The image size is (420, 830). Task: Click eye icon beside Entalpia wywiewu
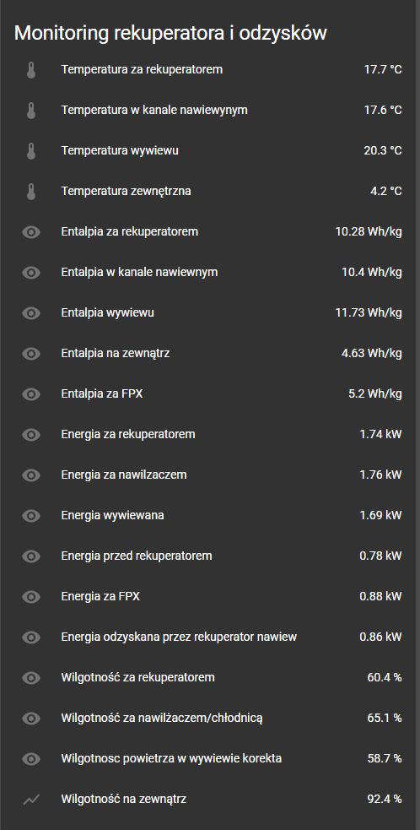click(31, 313)
